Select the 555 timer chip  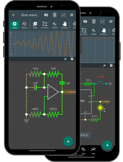pyautogui.click(x=86, y=102)
